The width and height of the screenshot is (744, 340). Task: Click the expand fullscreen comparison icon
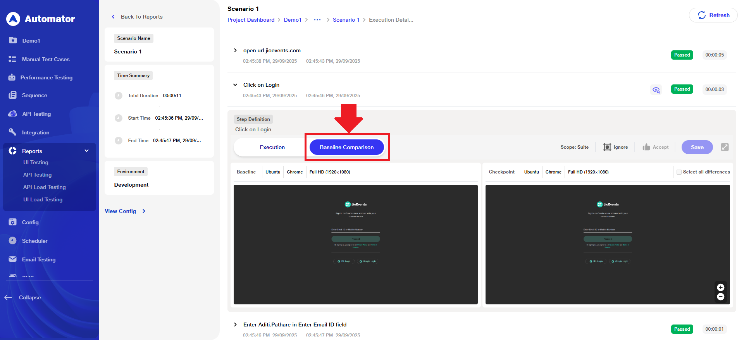(725, 147)
